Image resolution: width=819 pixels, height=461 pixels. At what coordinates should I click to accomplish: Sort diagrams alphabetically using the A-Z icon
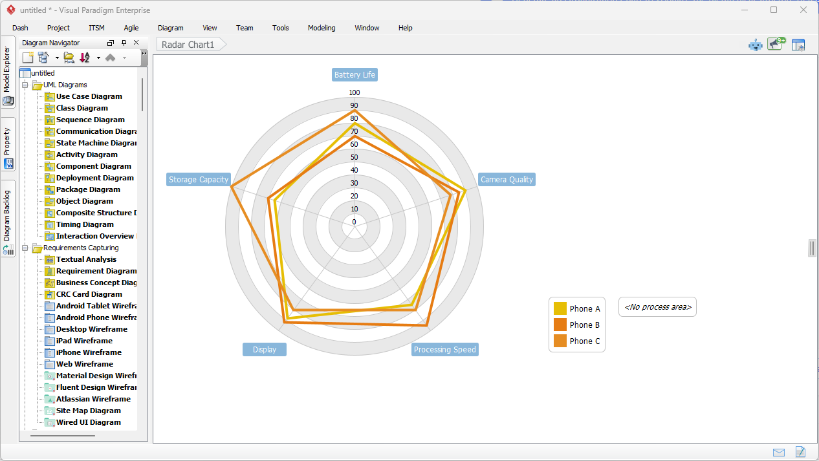[84, 58]
